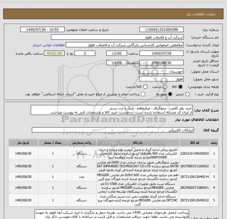This screenshot has height=219, width=227.
Task: Click the buyer notes box about پرداخت ازمحل طرحهای عمرانی
Action: 112,215
